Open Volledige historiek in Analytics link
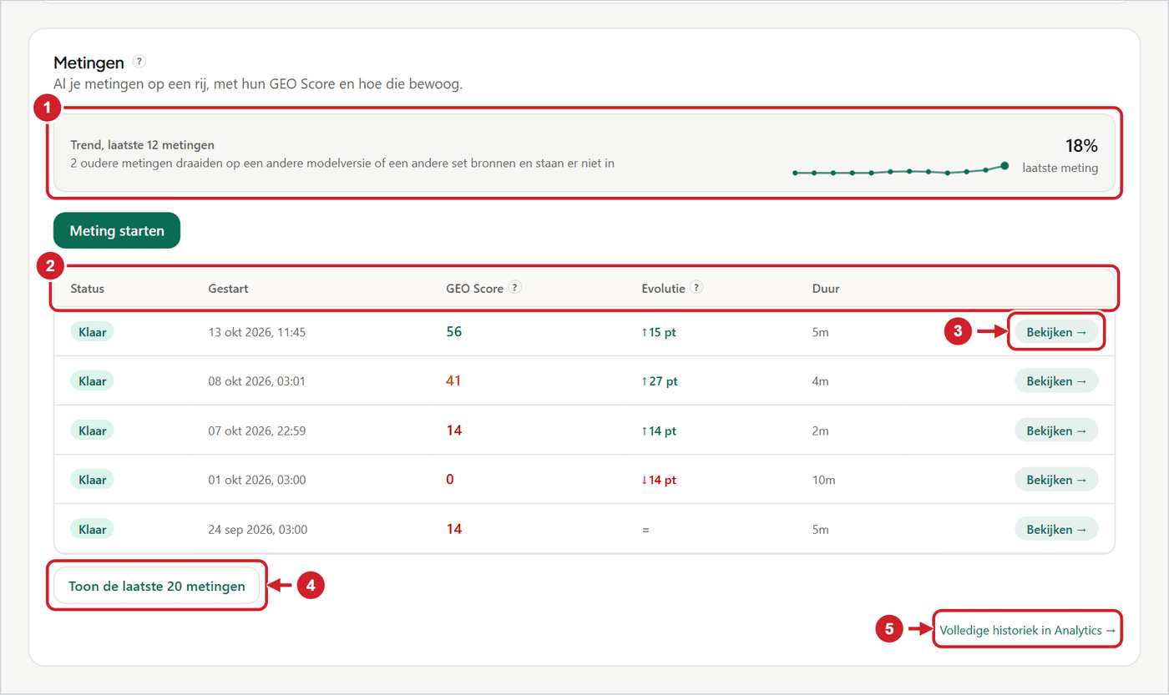Image resolution: width=1169 pixels, height=695 pixels. (x=1027, y=630)
